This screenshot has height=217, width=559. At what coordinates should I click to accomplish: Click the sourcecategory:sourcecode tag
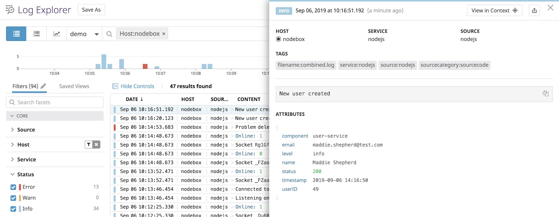[454, 65]
